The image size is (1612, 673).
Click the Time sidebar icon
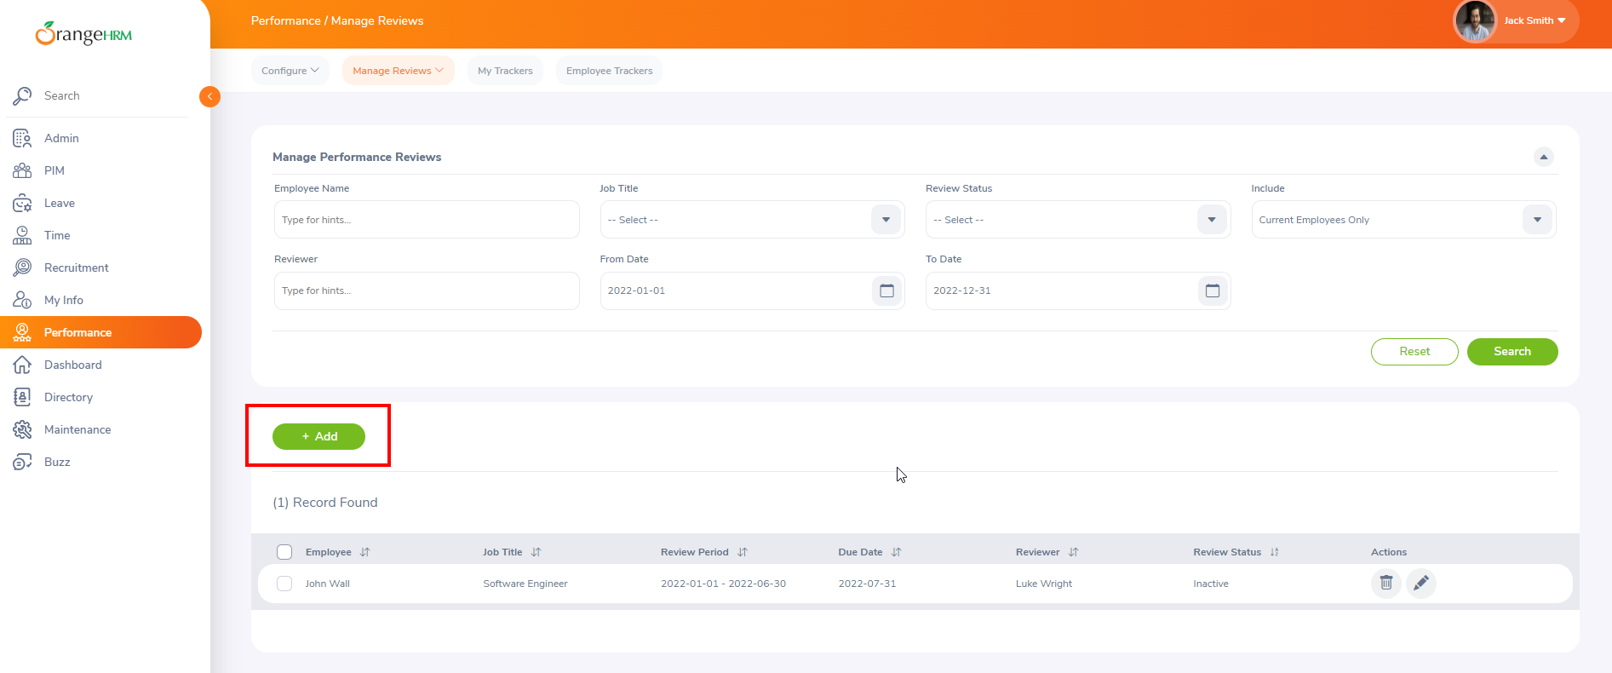[x=22, y=235]
